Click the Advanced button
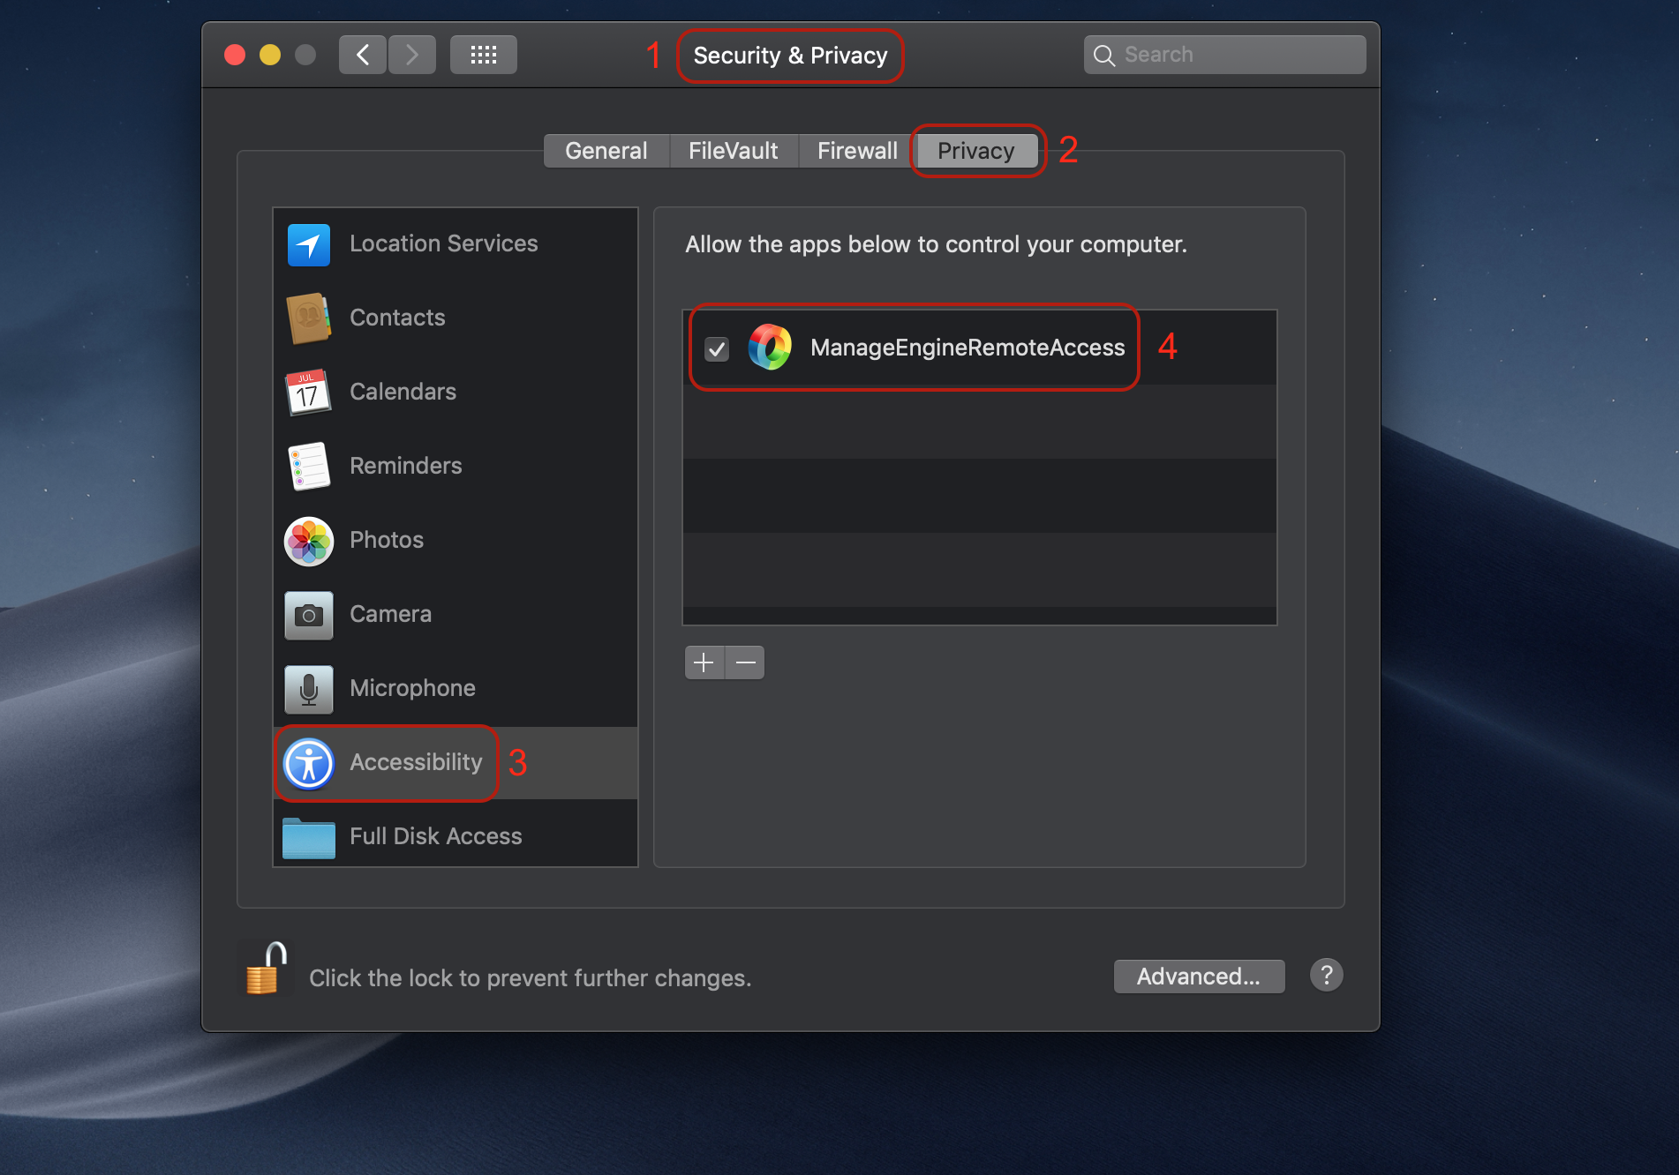Image resolution: width=1679 pixels, height=1175 pixels. pyautogui.click(x=1199, y=976)
